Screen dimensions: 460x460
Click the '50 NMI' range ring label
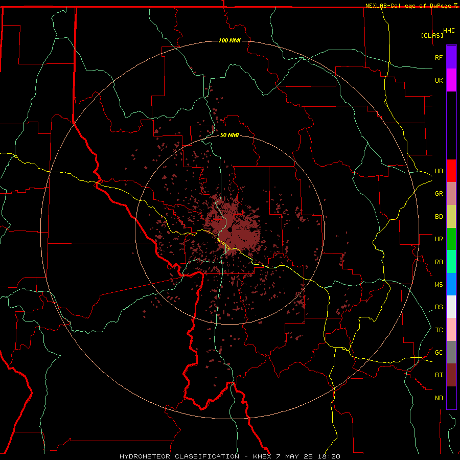tap(229, 135)
